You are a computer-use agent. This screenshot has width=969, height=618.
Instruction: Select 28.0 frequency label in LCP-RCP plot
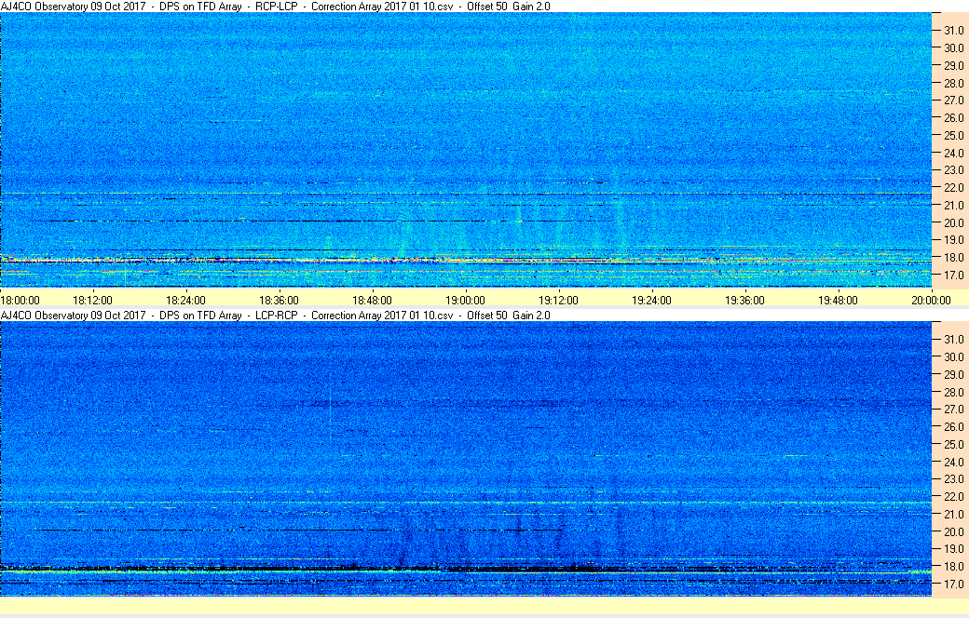pos(953,392)
